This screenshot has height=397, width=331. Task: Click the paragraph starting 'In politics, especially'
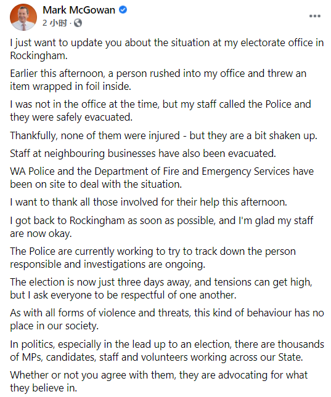click(x=167, y=351)
